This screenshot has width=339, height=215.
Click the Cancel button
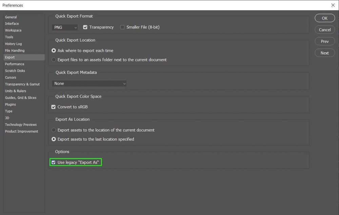[x=325, y=30]
